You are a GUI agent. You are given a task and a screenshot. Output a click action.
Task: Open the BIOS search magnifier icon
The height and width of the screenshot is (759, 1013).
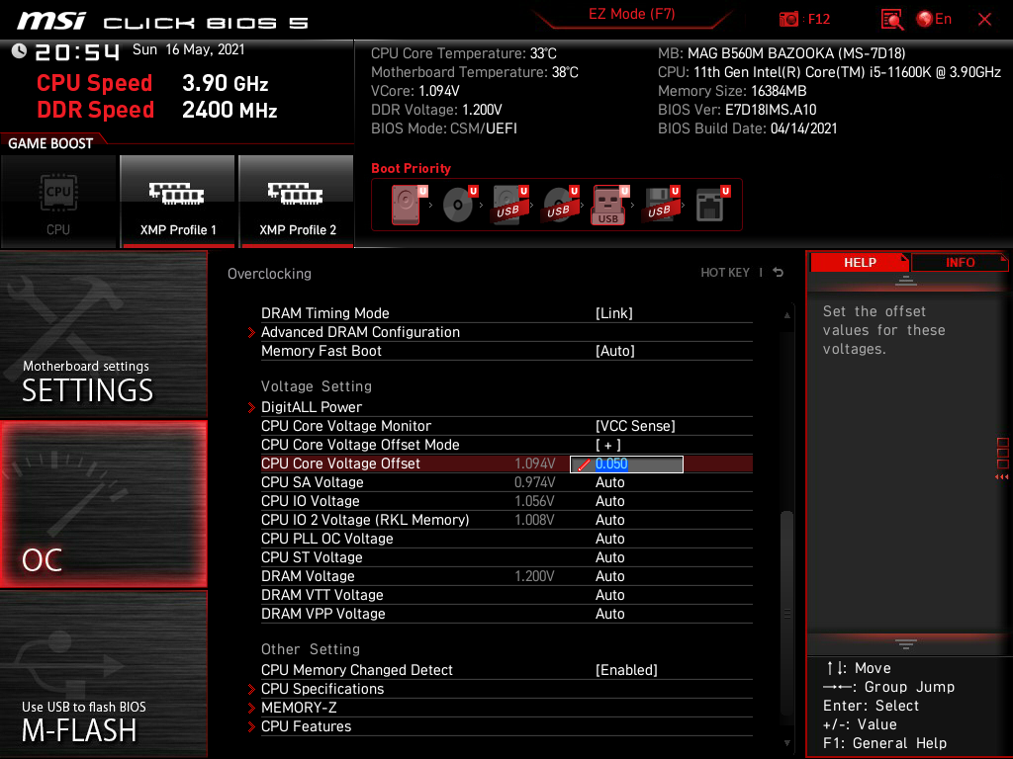[x=892, y=20]
